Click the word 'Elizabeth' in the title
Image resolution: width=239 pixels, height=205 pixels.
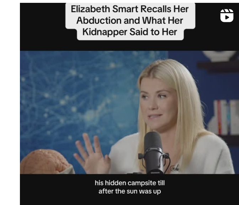pos(90,9)
